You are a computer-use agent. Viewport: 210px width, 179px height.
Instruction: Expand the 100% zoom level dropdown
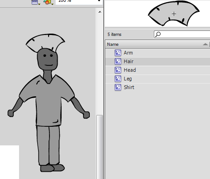coord(99,1)
